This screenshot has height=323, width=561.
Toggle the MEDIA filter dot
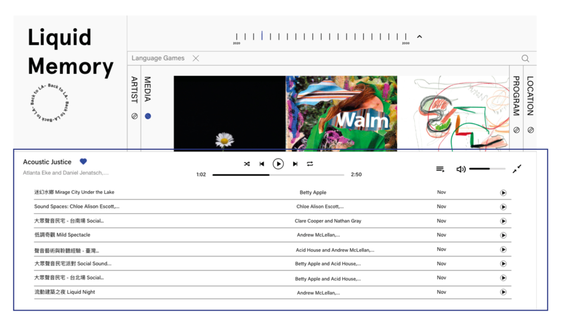[x=148, y=116]
